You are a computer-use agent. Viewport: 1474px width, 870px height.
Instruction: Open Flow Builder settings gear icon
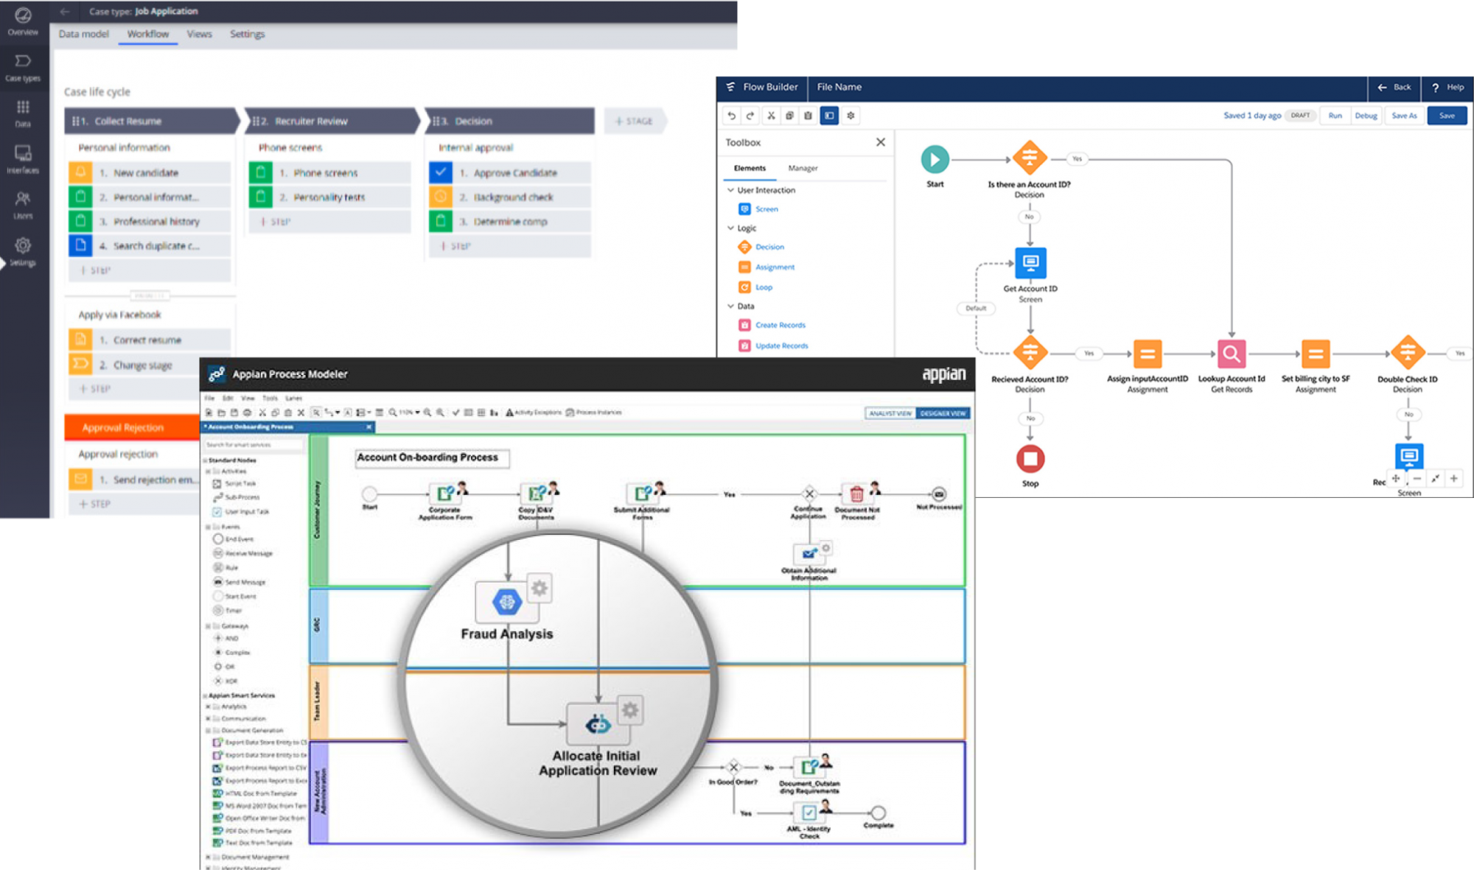point(850,116)
